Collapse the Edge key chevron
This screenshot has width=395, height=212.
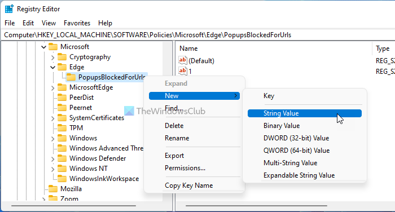pyautogui.click(x=52, y=67)
